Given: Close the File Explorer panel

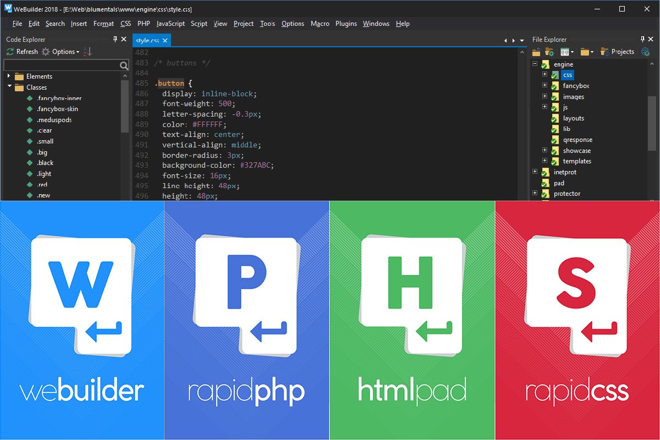Looking at the screenshot, I should (651, 39).
